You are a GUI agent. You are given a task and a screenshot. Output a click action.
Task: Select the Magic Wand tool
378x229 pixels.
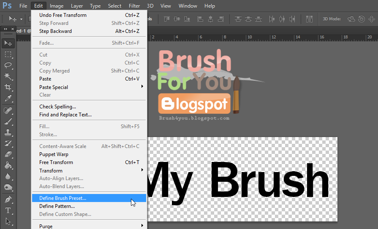[x=8, y=76]
